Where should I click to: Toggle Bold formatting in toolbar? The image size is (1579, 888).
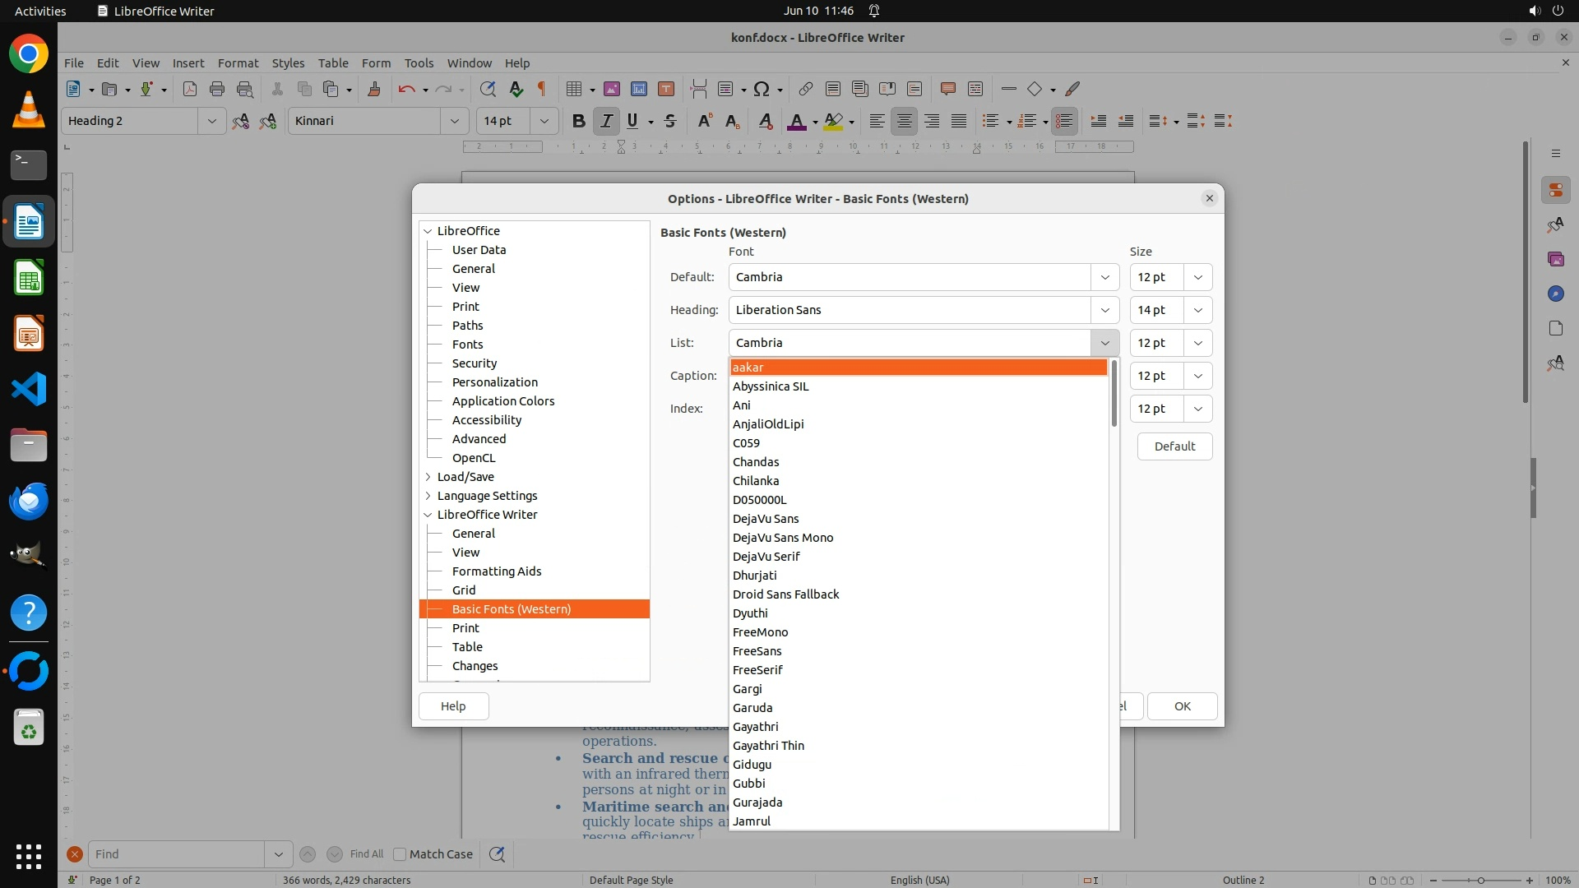tap(578, 121)
